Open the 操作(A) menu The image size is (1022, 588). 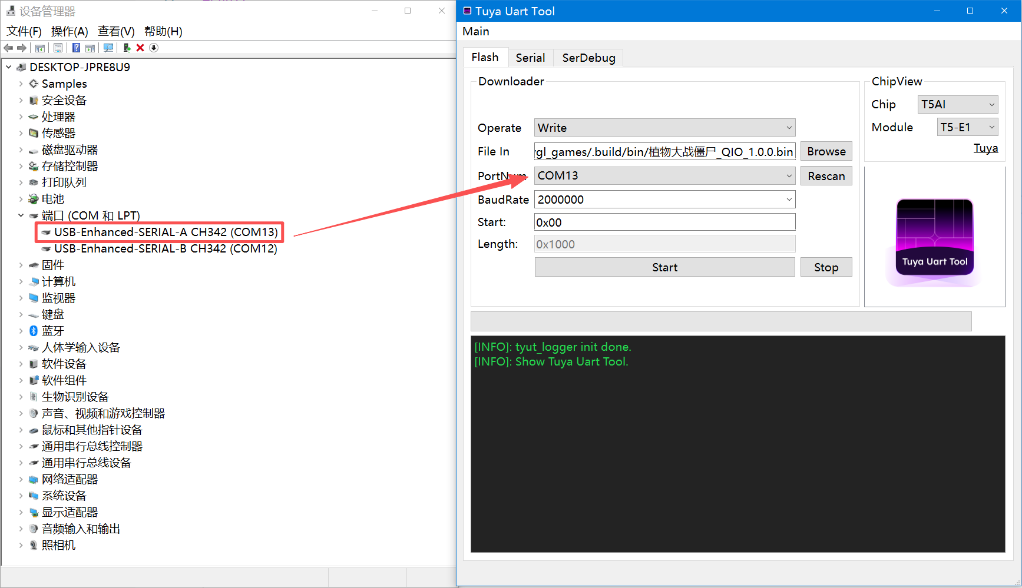70,31
